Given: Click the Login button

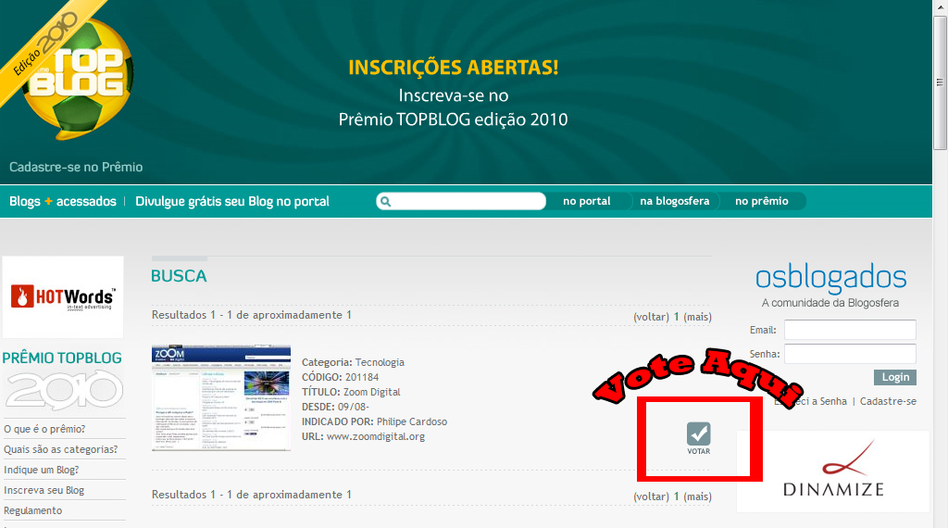Looking at the screenshot, I should (895, 377).
